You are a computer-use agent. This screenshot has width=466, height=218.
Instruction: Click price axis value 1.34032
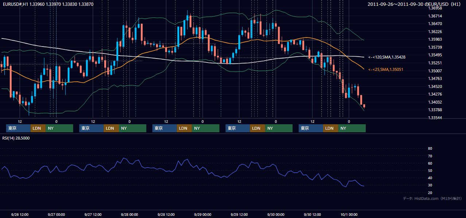click(435, 102)
